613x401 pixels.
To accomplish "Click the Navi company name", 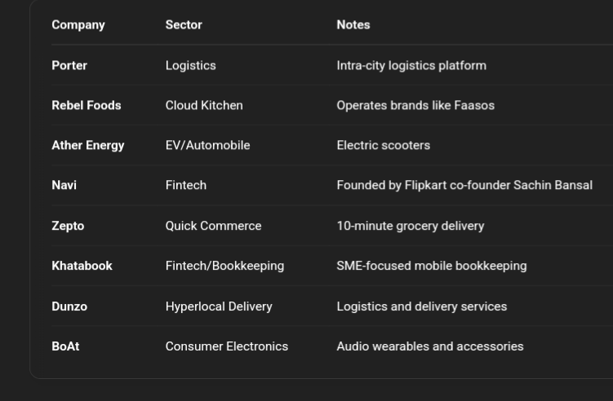I will [64, 185].
